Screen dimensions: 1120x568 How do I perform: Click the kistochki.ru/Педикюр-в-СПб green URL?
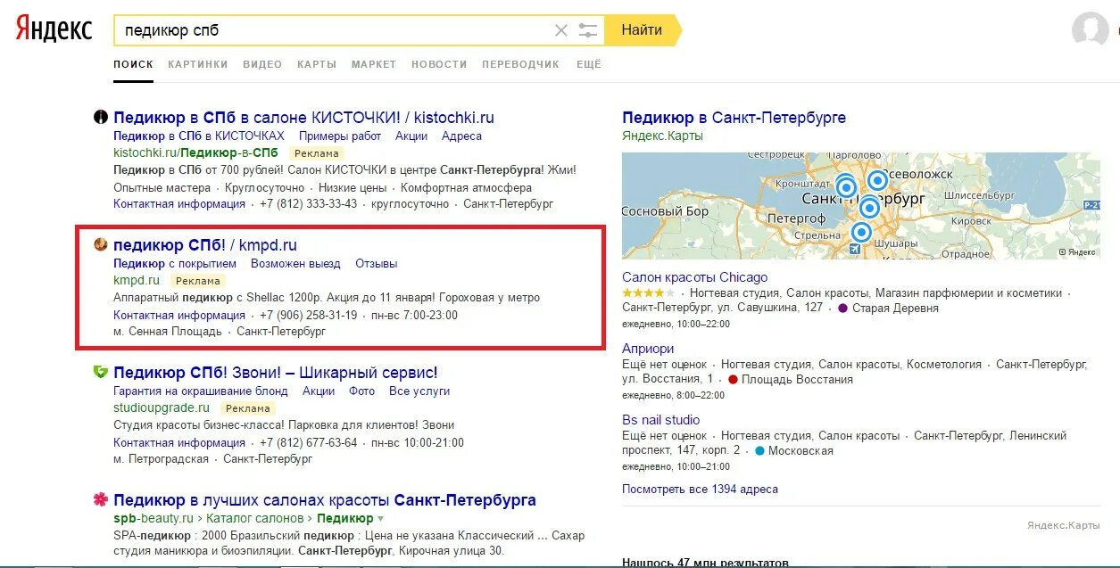click(x=195, y=153)
